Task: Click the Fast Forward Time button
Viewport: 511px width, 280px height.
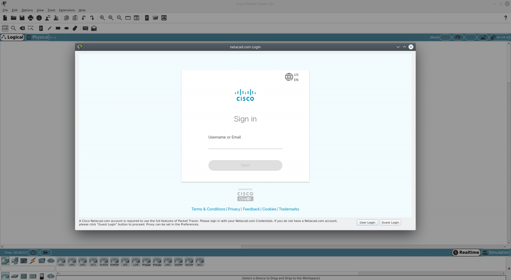Action: [x=46, y=253]
